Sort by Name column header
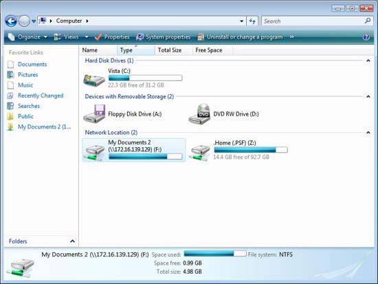The height and width of the screenshot is (284, 378). point(98,50)
